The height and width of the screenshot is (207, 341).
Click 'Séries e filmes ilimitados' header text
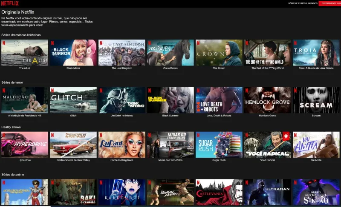[303, 3]
